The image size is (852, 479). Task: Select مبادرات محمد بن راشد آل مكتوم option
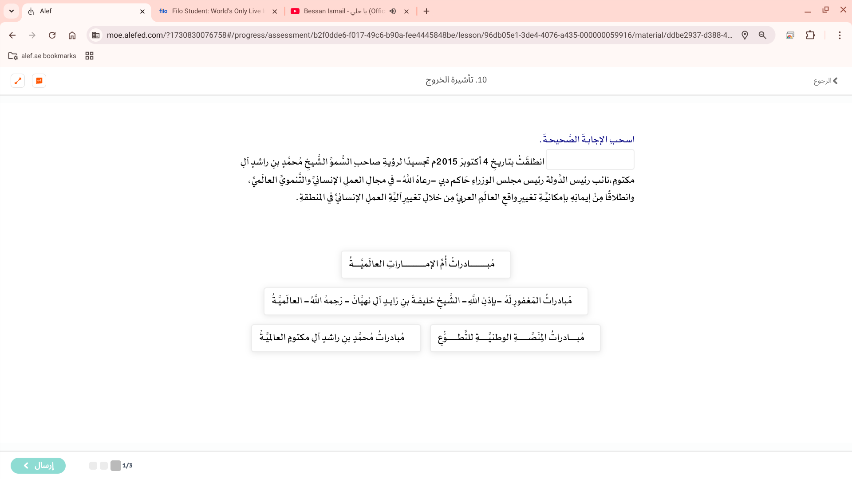pyautogui.click(x=336, y=338)
